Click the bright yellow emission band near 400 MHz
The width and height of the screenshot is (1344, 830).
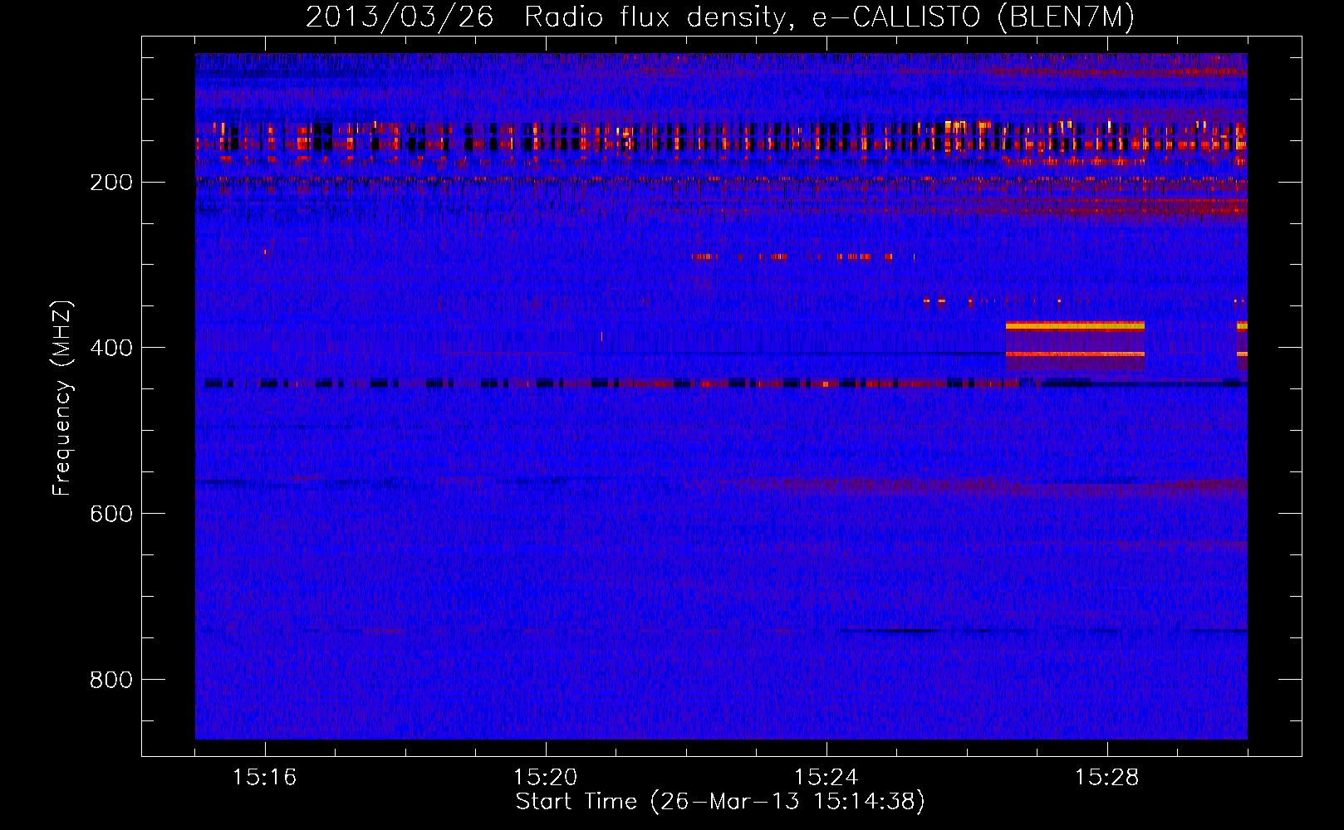coord(1075,326)
